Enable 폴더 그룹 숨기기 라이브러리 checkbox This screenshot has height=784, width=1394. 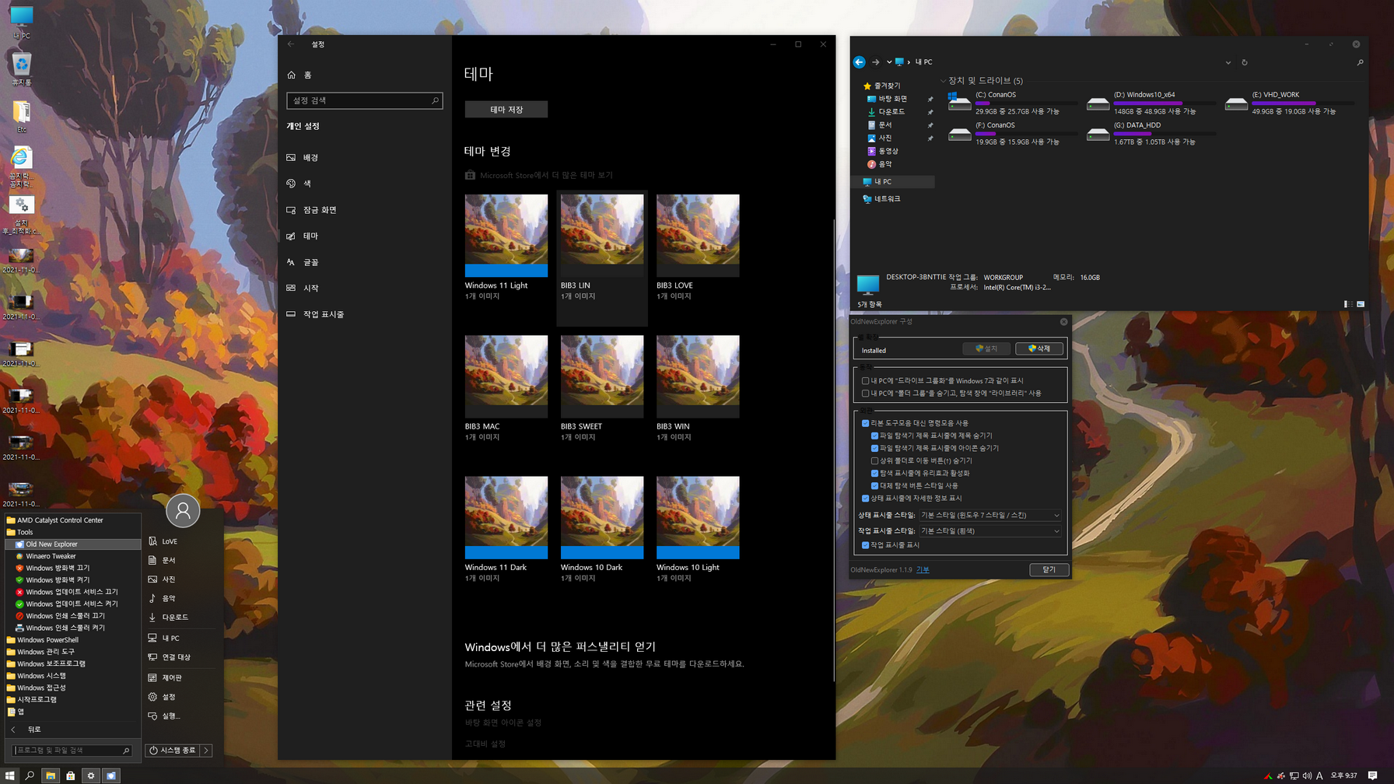coord(865,394)
